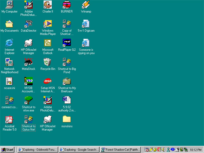Select the 5-n-1 Digicam document
This screenshot has height=153, width=204.
pyautogui.click(x=86, y=24)
